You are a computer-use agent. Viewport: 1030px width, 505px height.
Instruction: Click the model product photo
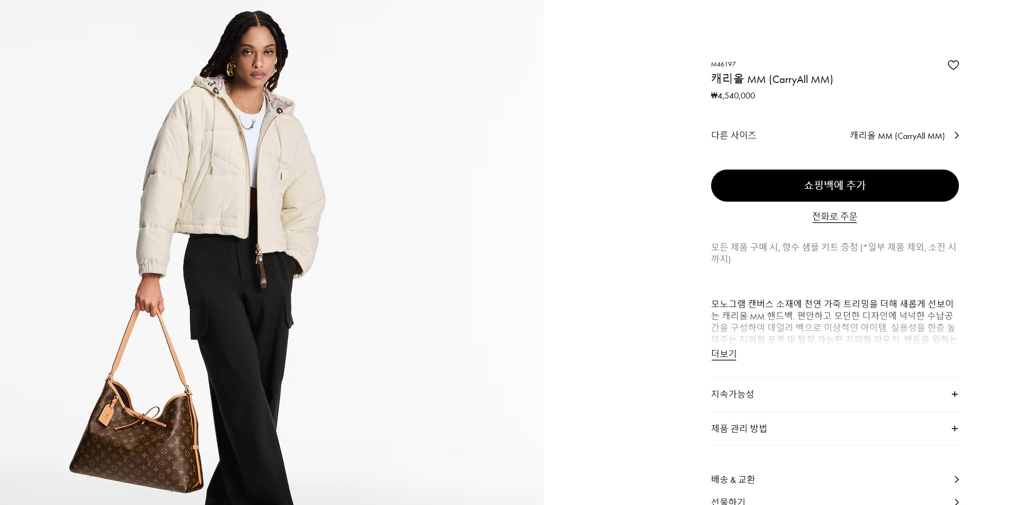(272, 252)
